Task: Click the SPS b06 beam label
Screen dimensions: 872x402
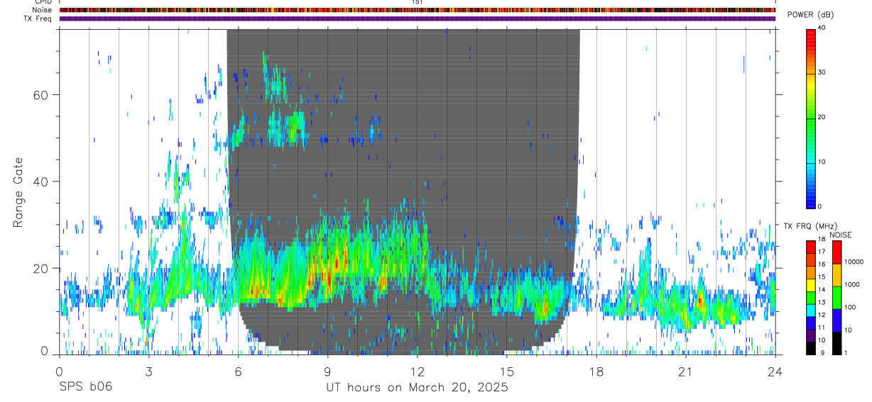Action: [85, 387]
